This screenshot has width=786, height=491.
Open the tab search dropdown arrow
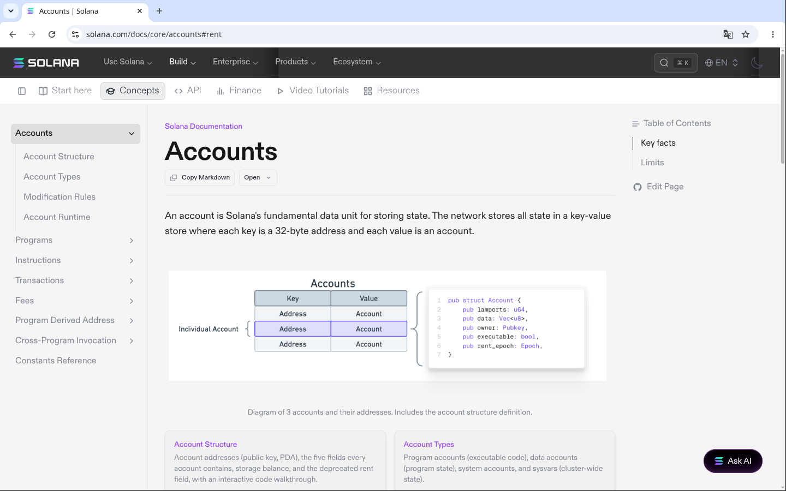(x=11, y=11)
